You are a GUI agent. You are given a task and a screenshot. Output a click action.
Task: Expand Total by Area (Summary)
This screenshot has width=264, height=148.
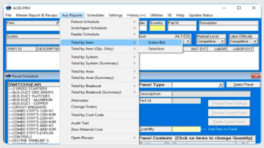[99, 78]
